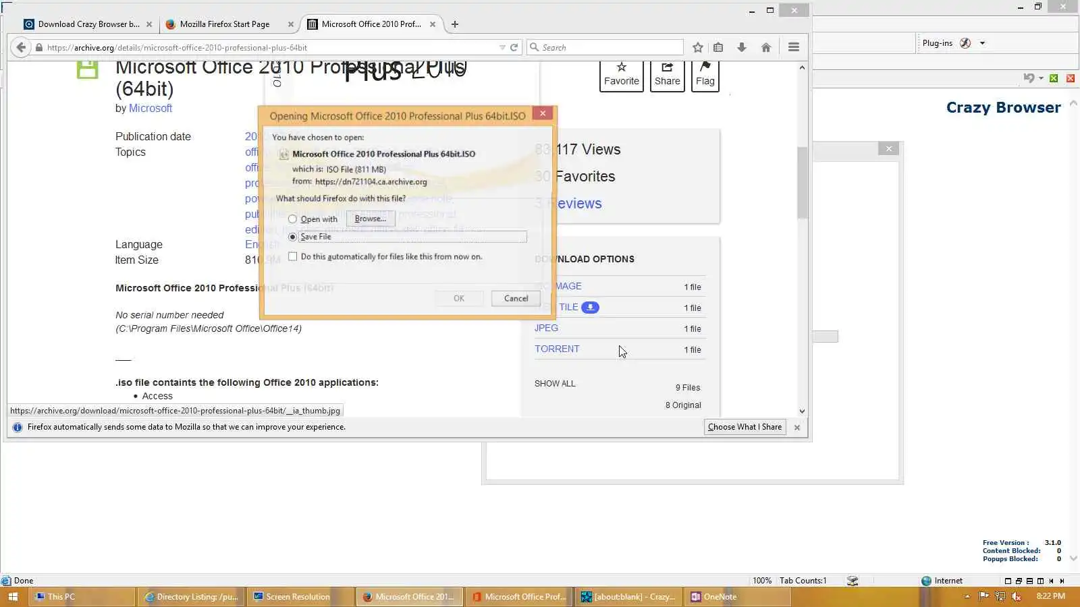Go to Firefox home page icon

click(x=765, y=47)
